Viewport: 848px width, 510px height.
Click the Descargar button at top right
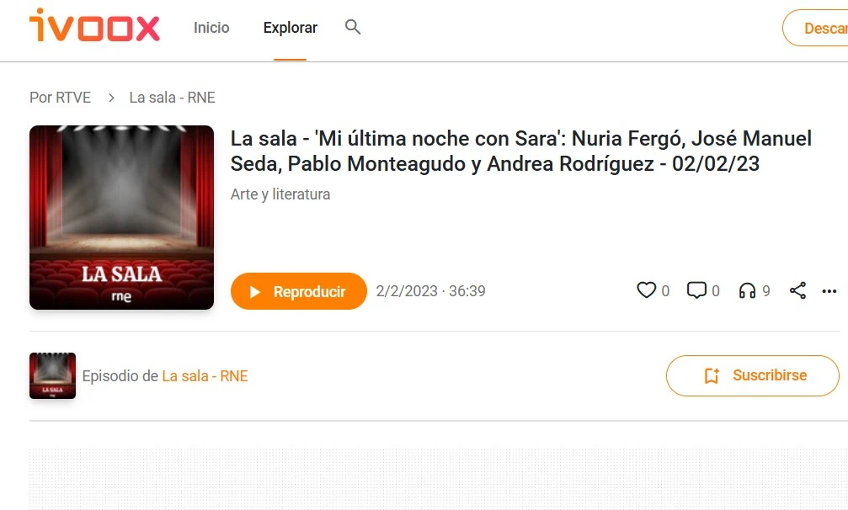[x=815, y=28]
